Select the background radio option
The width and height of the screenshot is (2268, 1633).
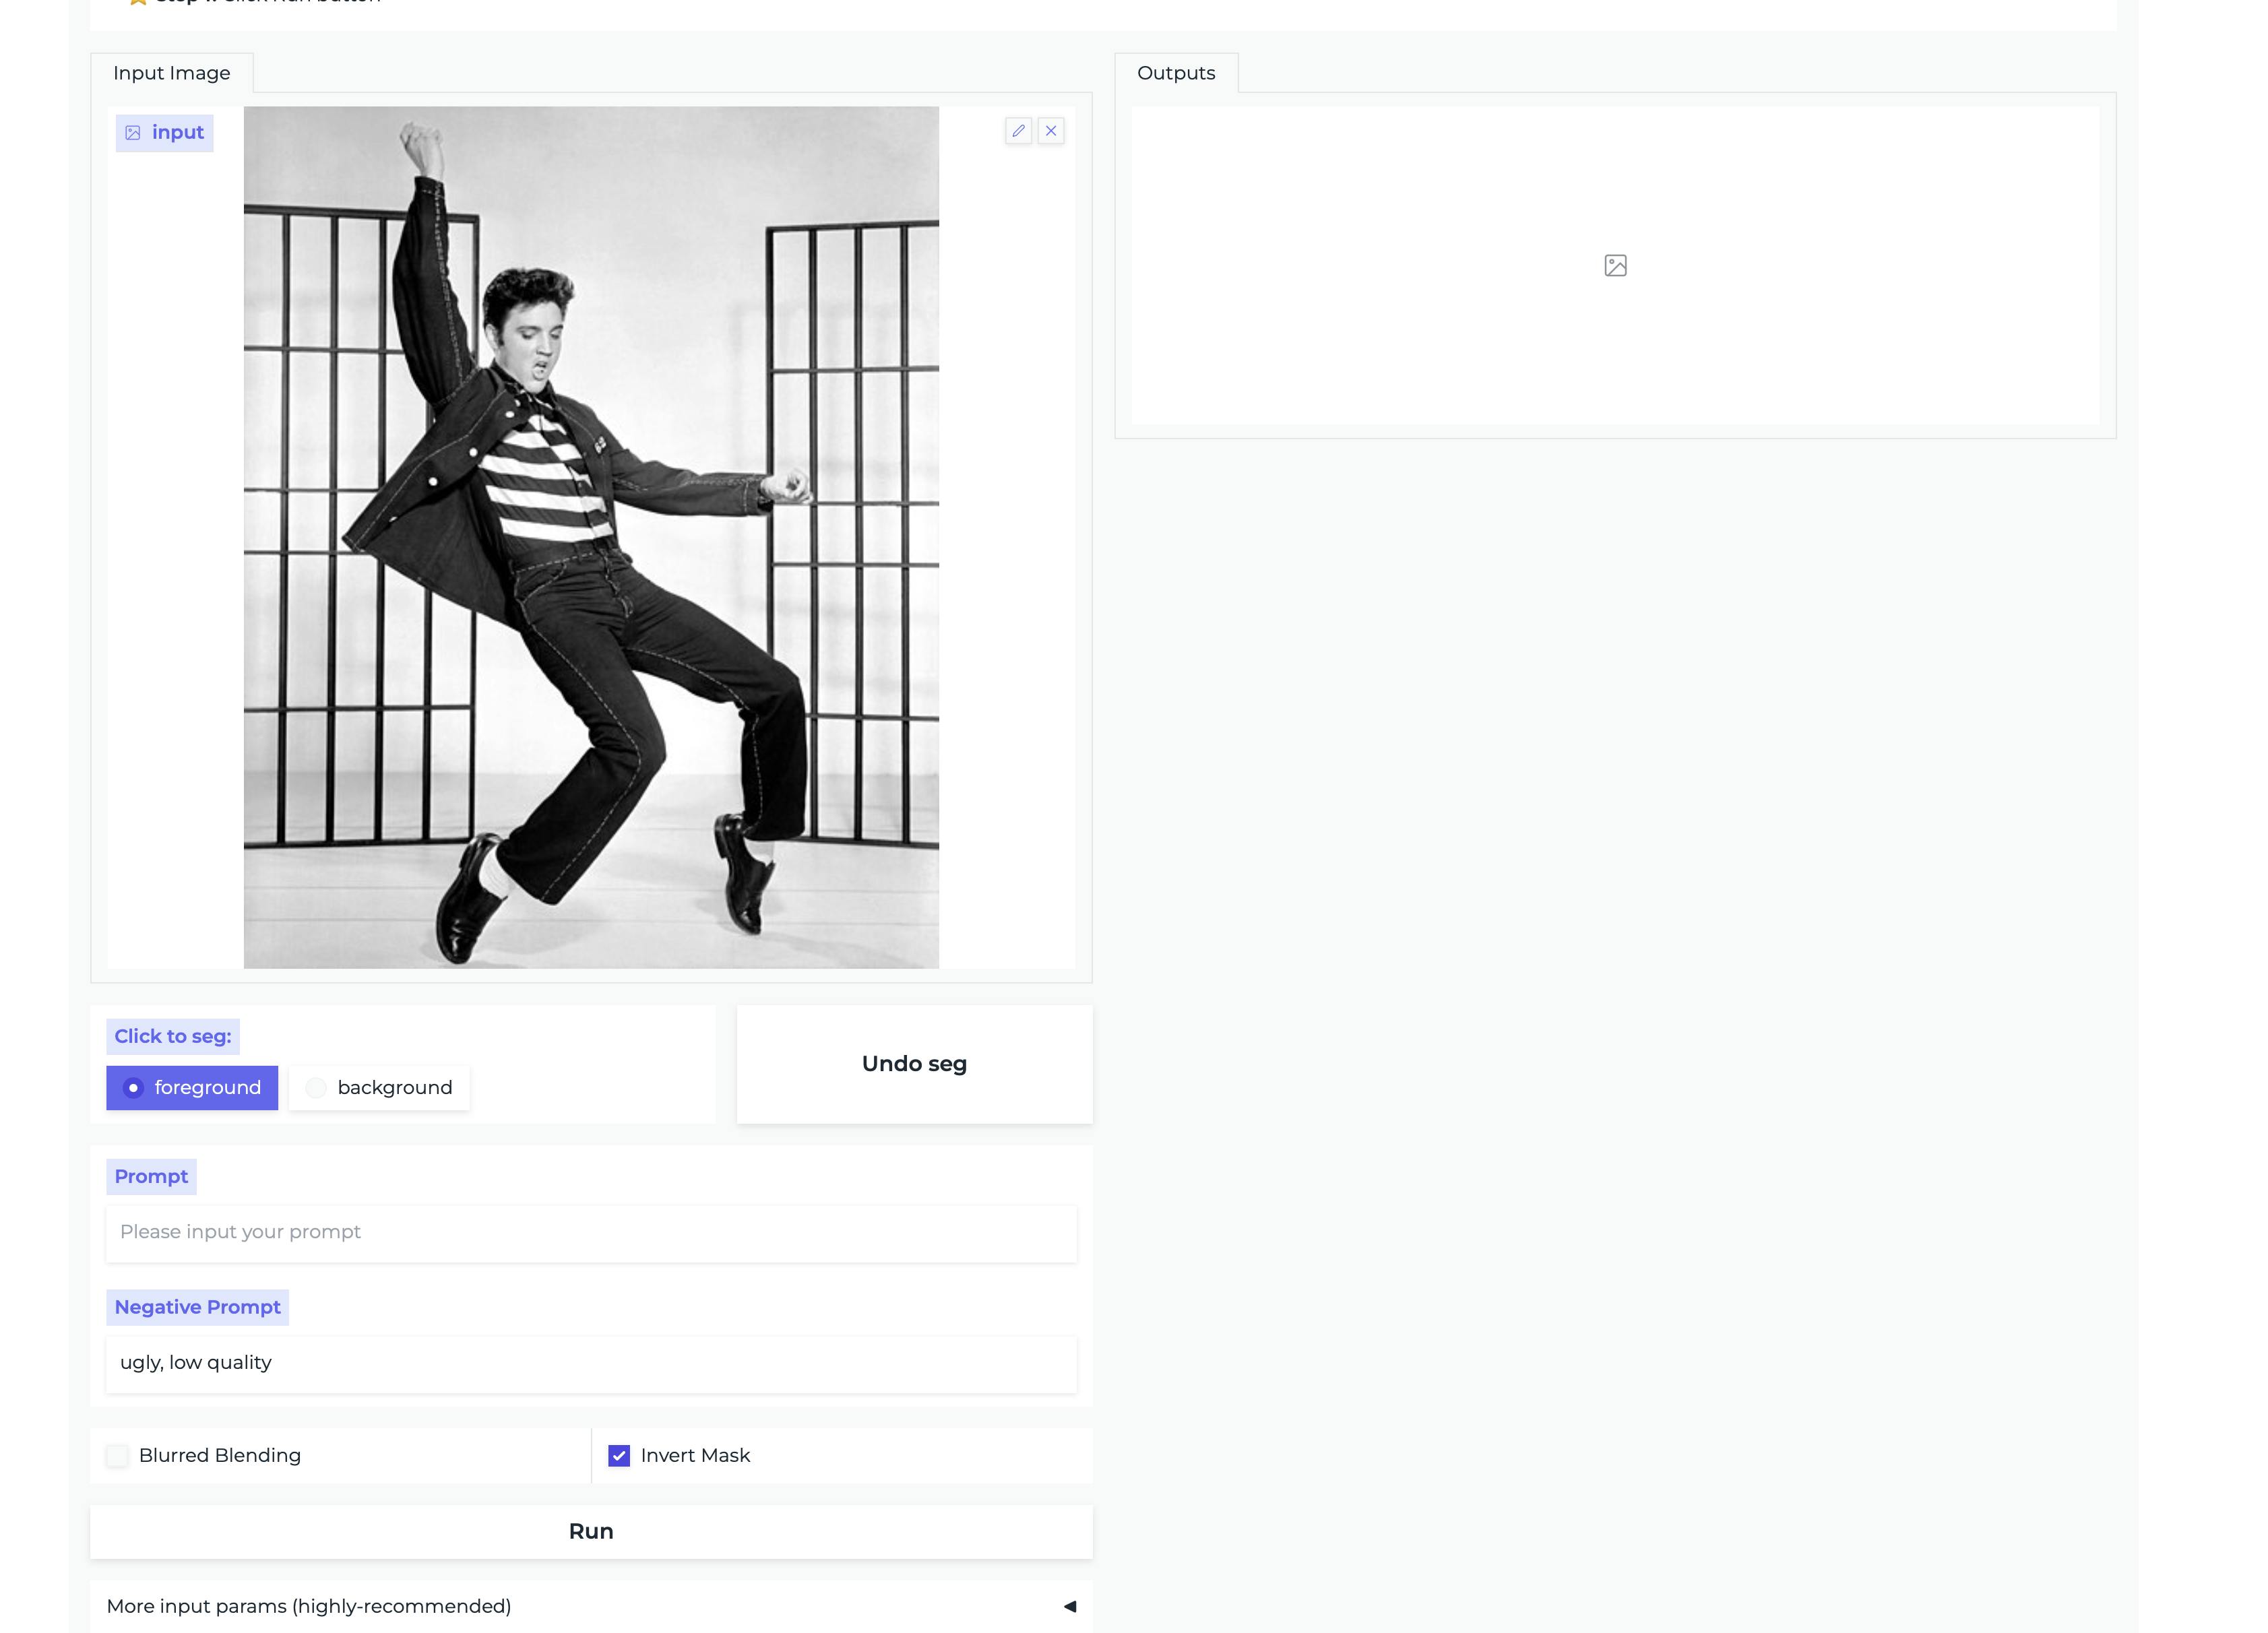[380, 1088]
